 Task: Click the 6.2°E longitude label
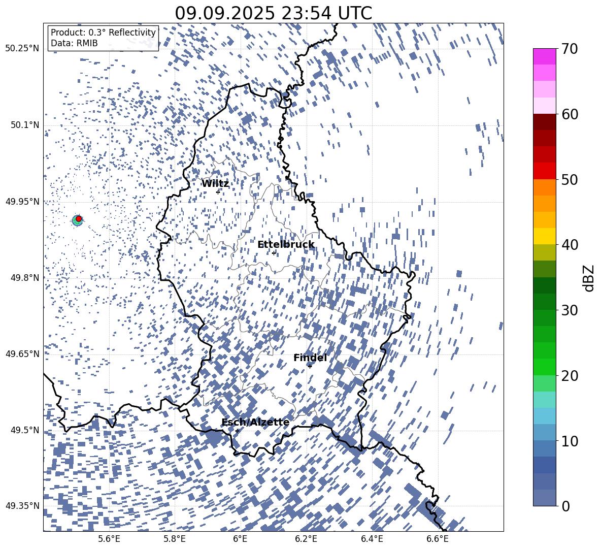tap(306, 539)
